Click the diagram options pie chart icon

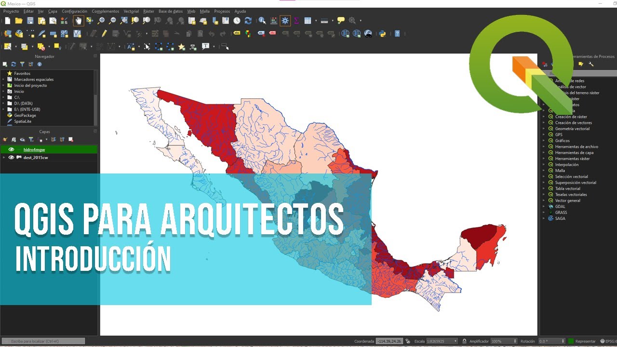click(x=248, y=34)
